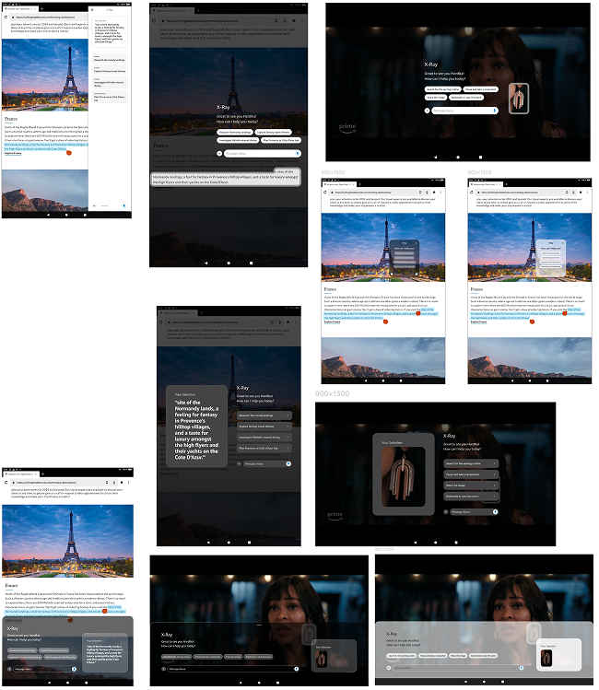
Task: Open earring thumbnail beside centered video overlay pills
Action: pyautogui.click(x=519, y=99)
